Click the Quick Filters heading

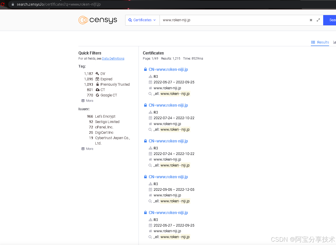pyautogui.click(x=90, y=53)
